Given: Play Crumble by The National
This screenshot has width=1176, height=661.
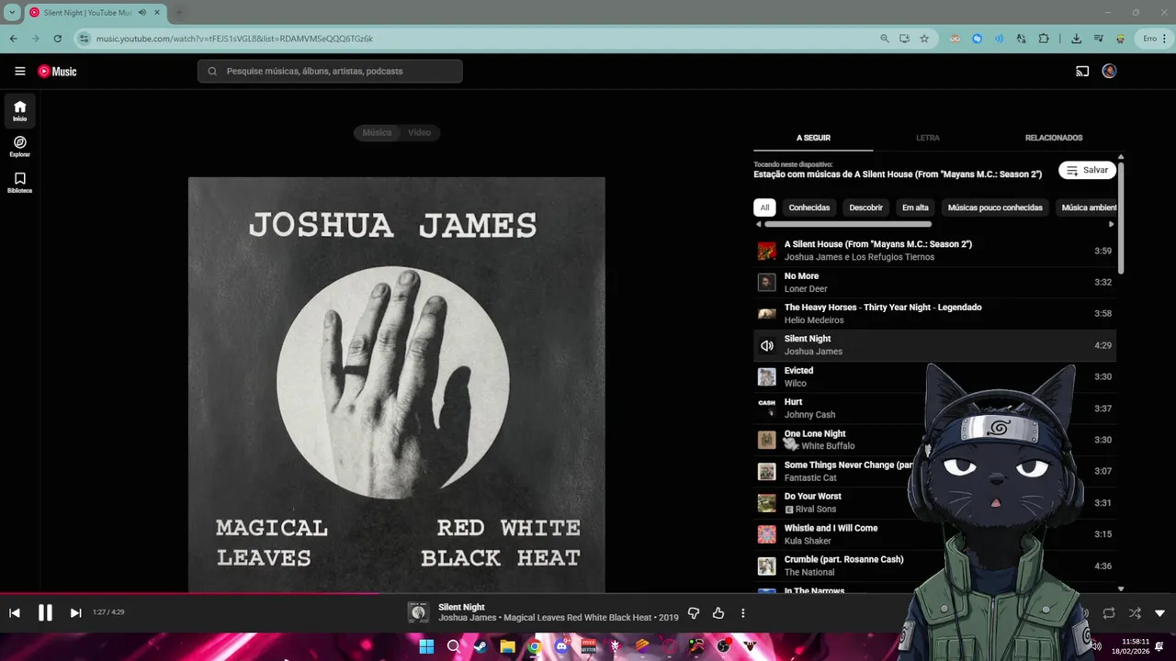Looking at the screenshot, I should pyautogui.click(x=934, y=566).
